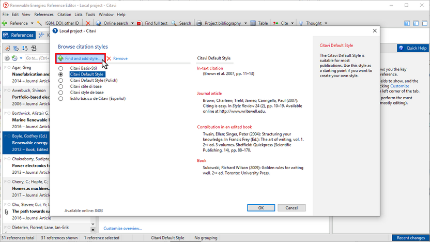
Task: Open the Table view icon
Action: coord(253,23)
